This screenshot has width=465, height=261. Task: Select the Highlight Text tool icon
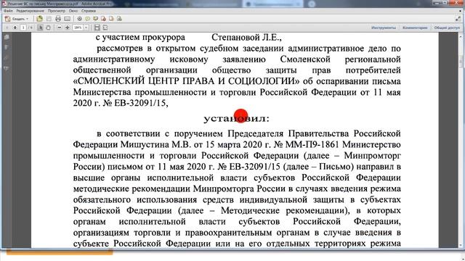click(x=95, y=19)
